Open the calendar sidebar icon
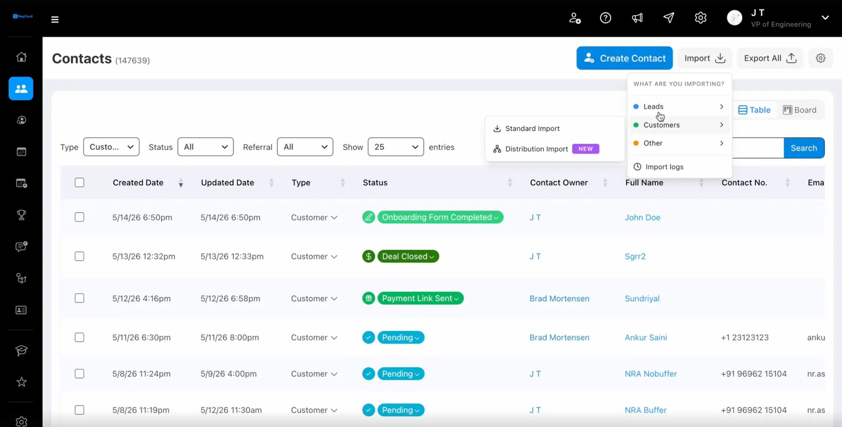Viewport: 842px width, 427px height. click(21, 152)
